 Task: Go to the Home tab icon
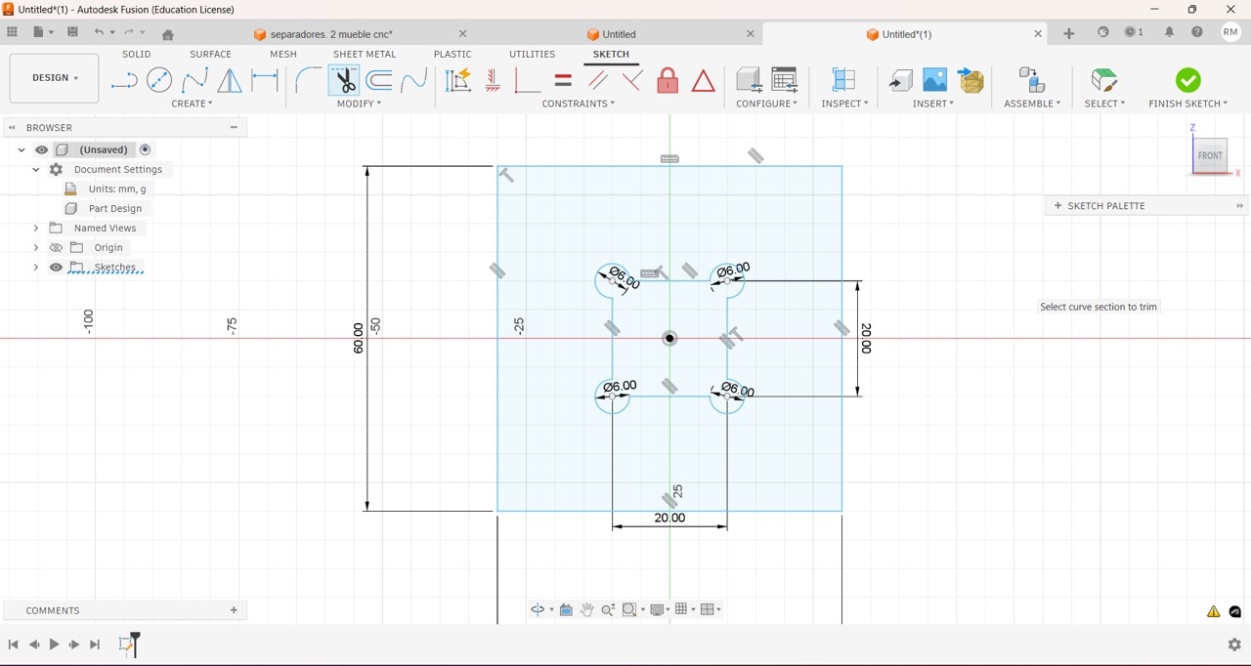(168, 34)
